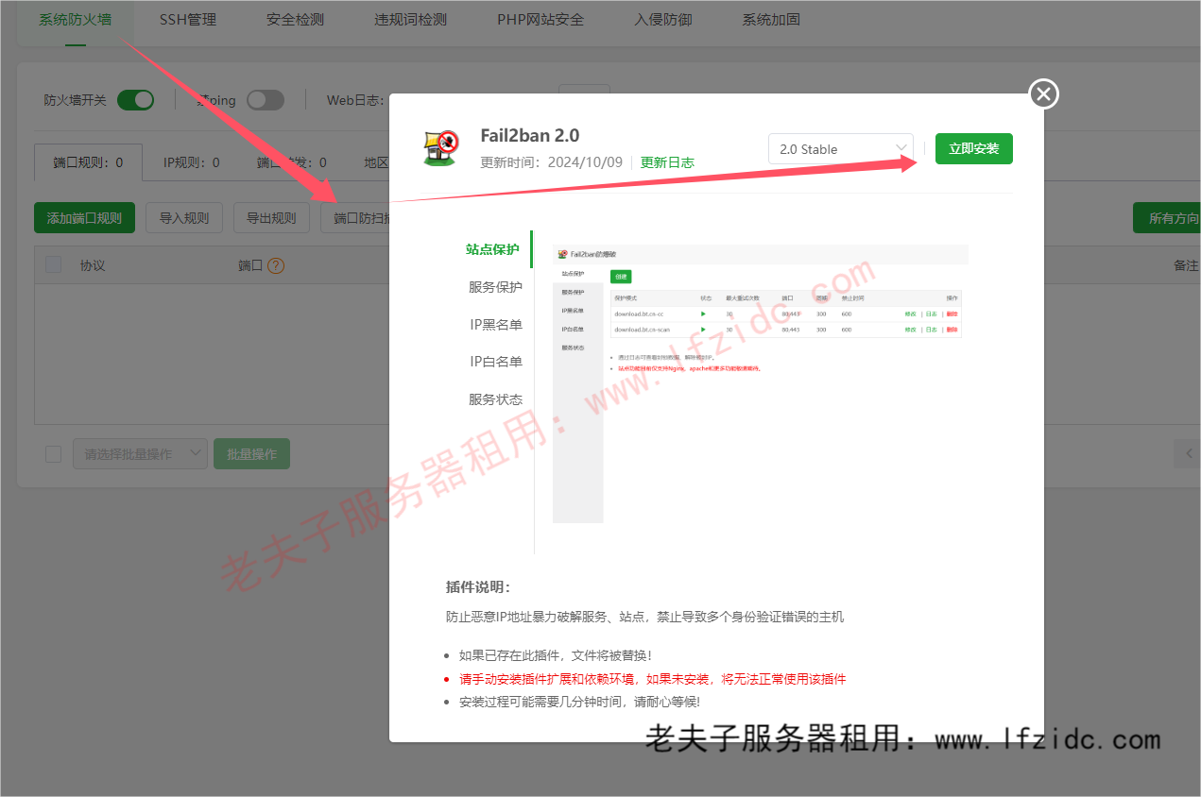Tick the select-all checkbox in table header
The height and width of the screenshot is (797, 1201).
(54, 265)
